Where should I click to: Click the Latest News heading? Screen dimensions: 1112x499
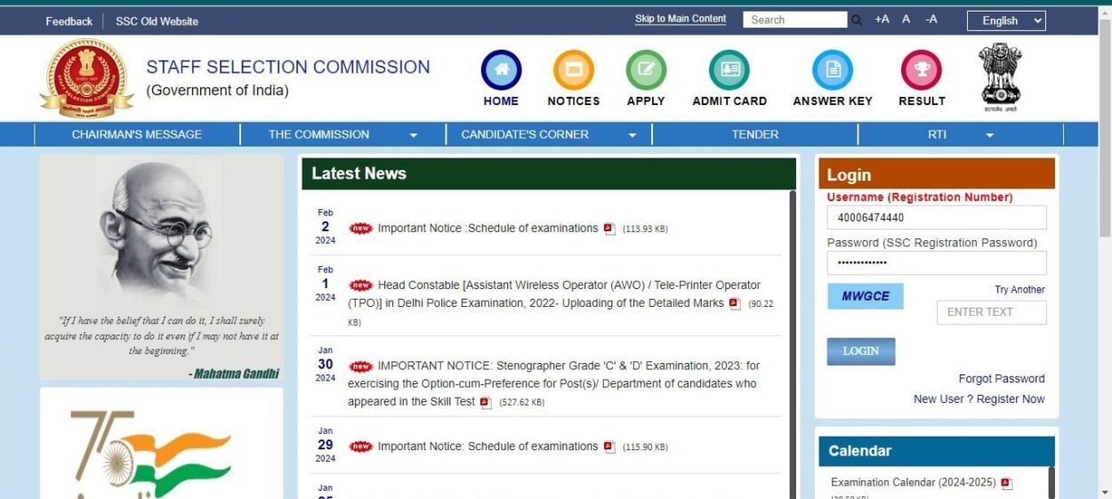click(x=359, y=174)
